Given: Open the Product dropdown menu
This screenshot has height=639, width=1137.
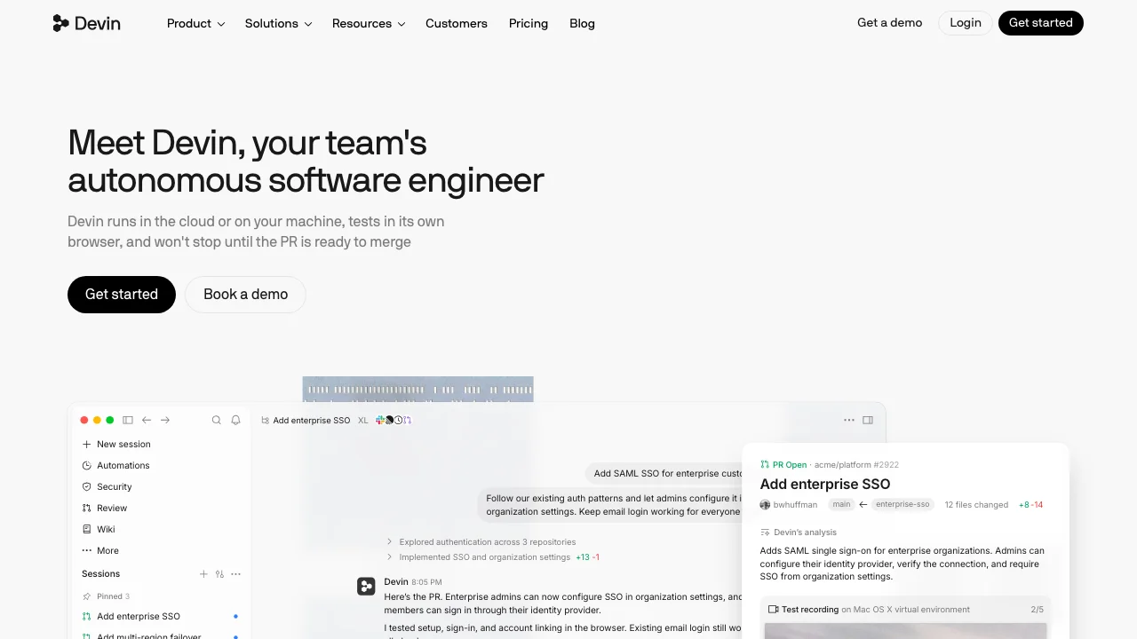Looking at the screenshot, I should (195, 23).
